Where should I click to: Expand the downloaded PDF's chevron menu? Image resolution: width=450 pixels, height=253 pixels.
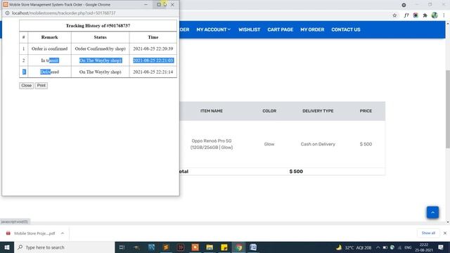pos(63,233)
